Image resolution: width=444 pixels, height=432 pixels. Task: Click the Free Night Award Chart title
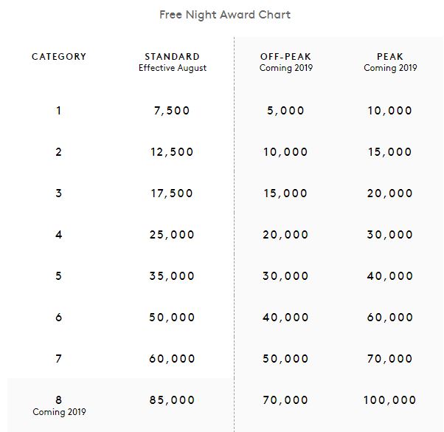pyautogui.click(x=225, y=15)
